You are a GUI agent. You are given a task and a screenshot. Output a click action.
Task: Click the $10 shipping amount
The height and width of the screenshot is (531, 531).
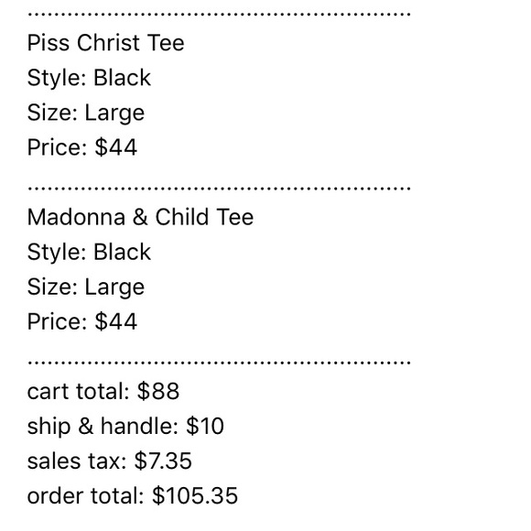tap(205, 426)
